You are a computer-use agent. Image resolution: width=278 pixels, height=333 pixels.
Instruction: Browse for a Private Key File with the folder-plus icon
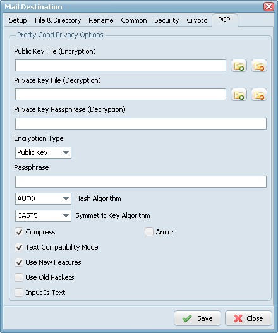tap(239, 95)
